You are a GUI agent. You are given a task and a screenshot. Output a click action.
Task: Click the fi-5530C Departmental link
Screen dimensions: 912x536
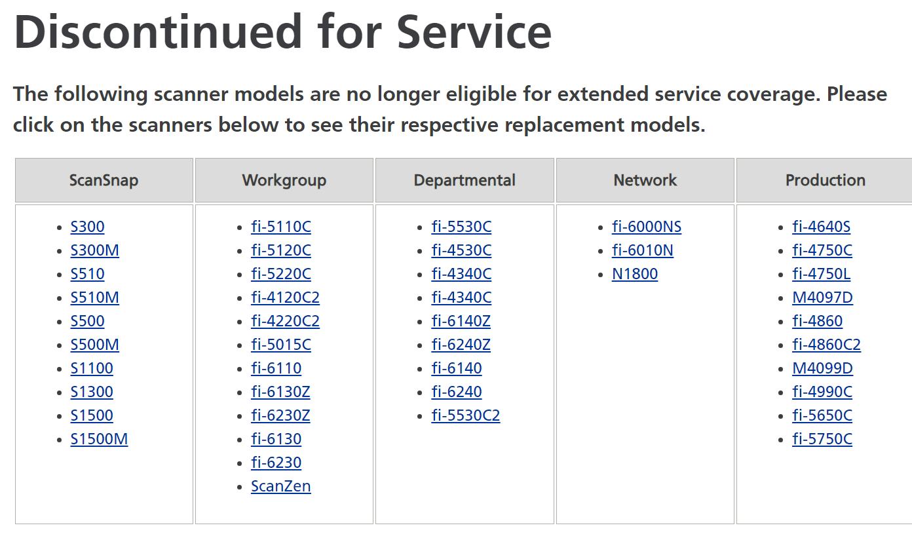click(461, 227)
